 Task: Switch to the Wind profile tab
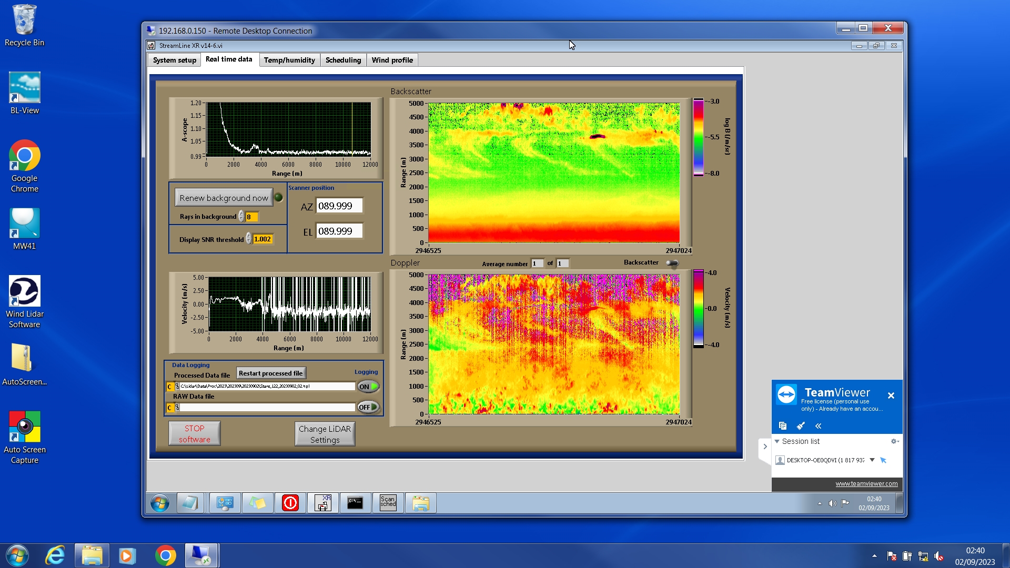pyautogui.click(x=392, y=60)
